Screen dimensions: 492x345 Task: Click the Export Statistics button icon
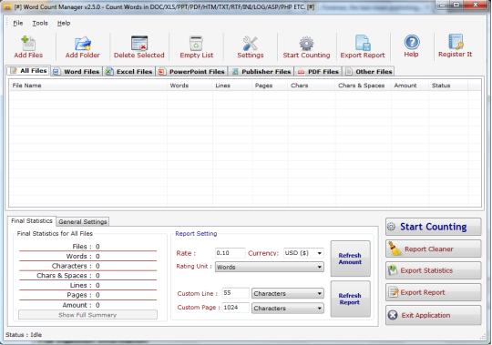coord(393,270)
